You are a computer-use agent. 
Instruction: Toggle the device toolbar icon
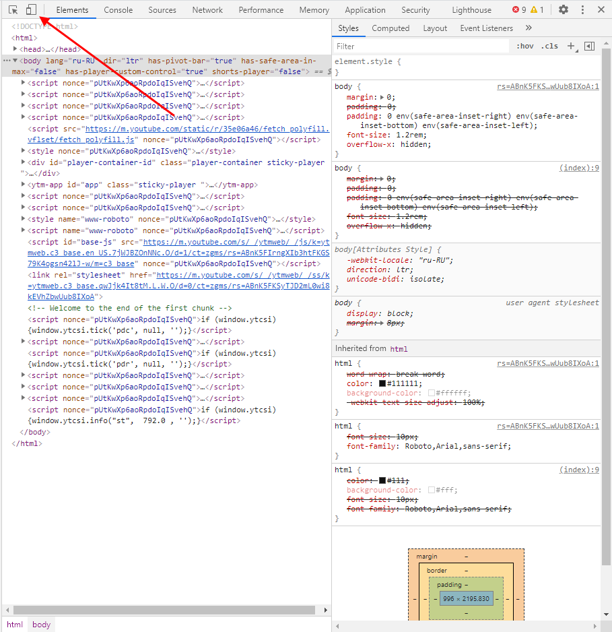[x=30, y=9]
